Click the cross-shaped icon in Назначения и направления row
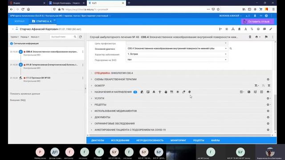285x160 pixels. click(160, 92)
